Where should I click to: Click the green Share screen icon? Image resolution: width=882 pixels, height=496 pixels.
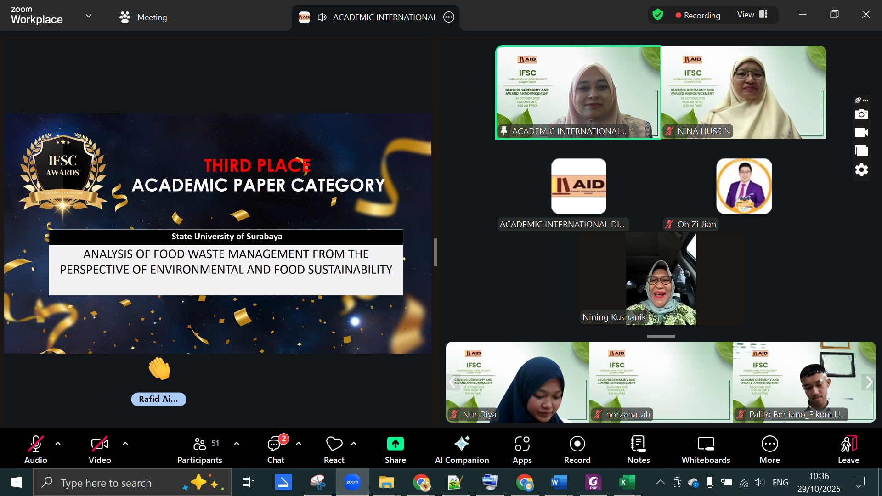tap(395, 444)
